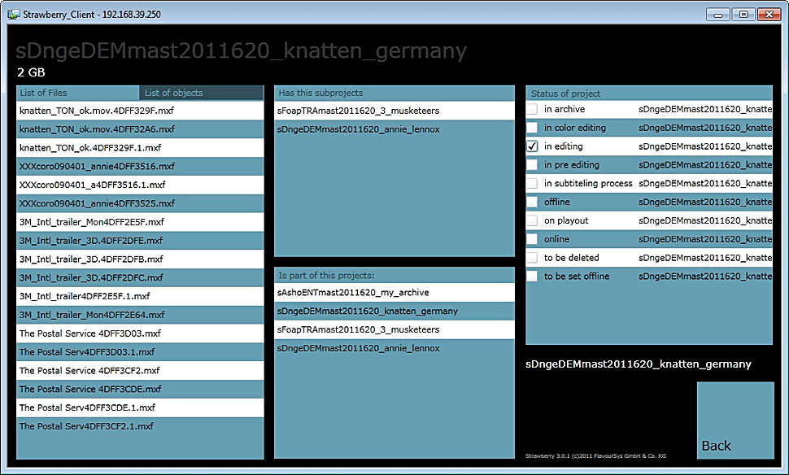Toggle the 'on playout' checkbox
789x475 pixels.
532,220
